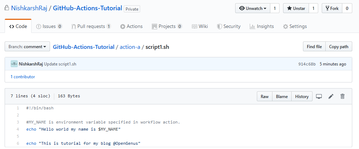
Task: Click the commit author avatar thumbnail
Action: pyautogui.click(x=14, y=64)
